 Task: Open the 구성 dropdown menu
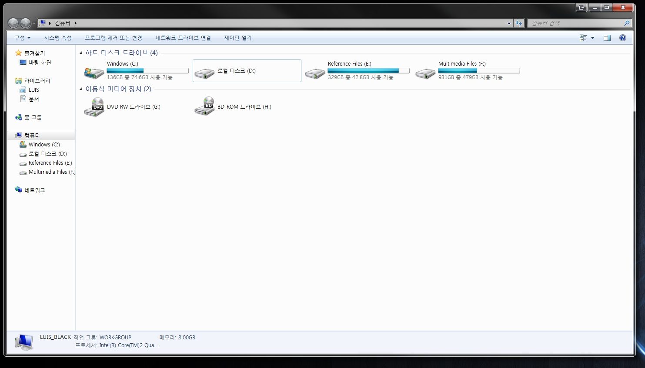pyautogui.click(x=22, y=38)
